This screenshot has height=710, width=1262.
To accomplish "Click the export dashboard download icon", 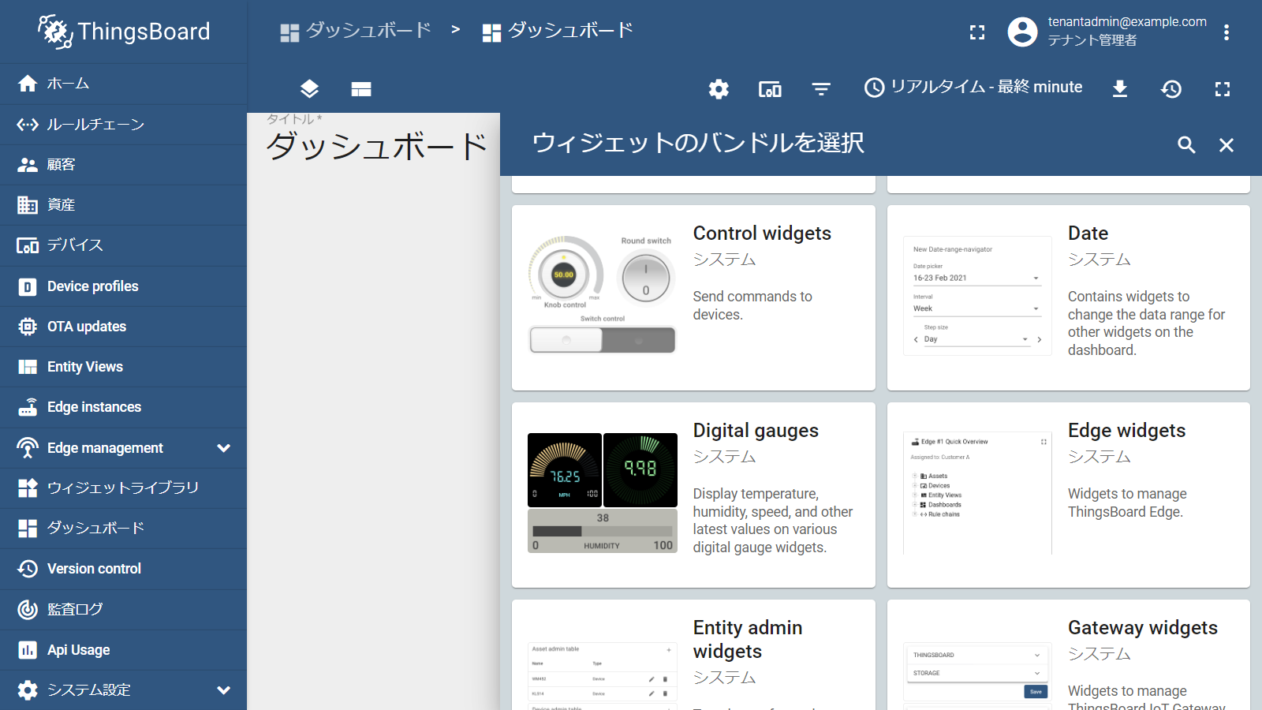I will click(x=1119, y=89).
